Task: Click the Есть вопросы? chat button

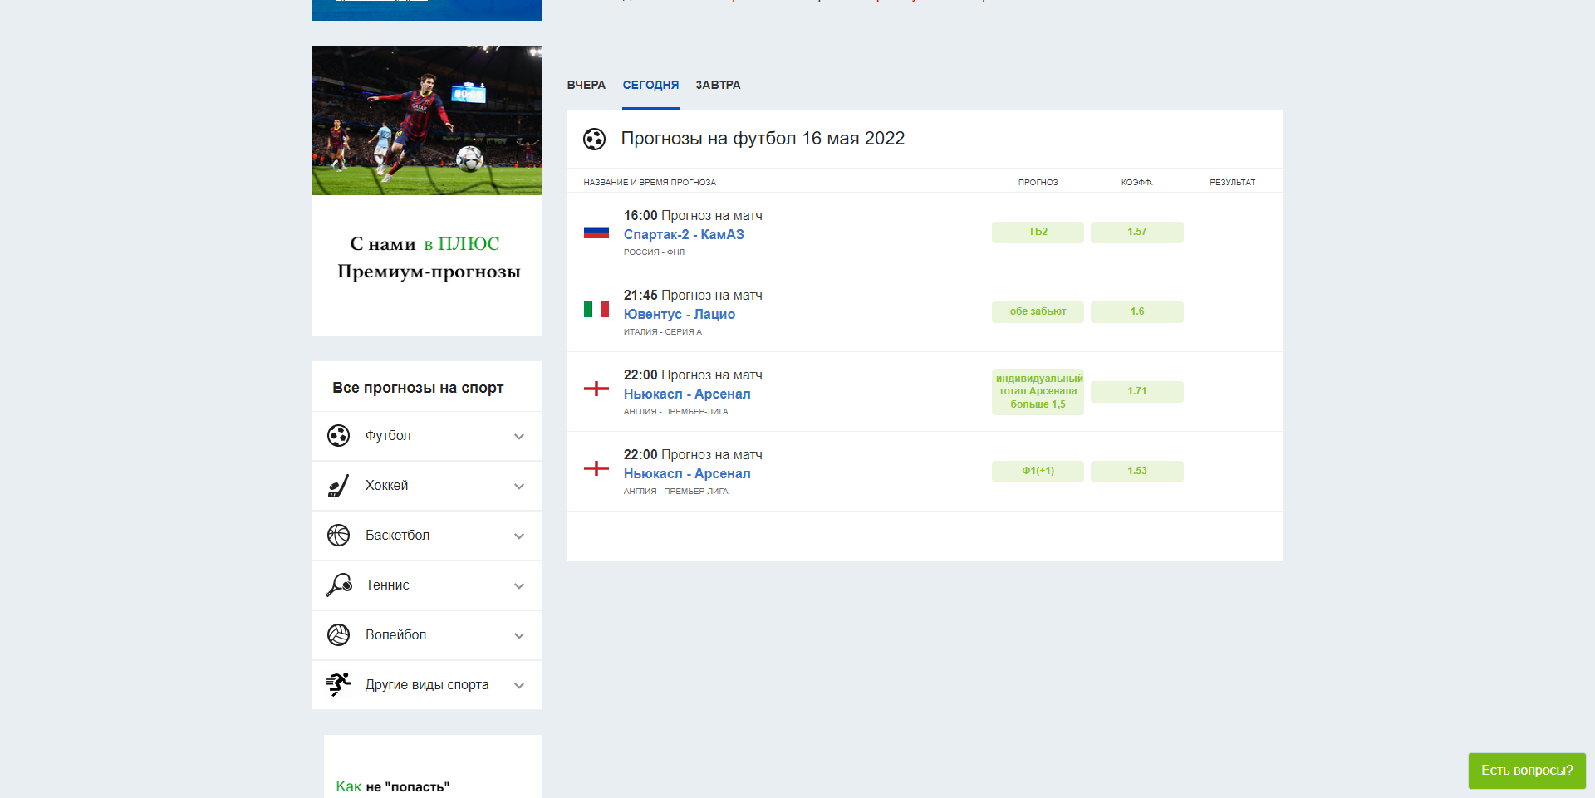Action: (1526, 771)
